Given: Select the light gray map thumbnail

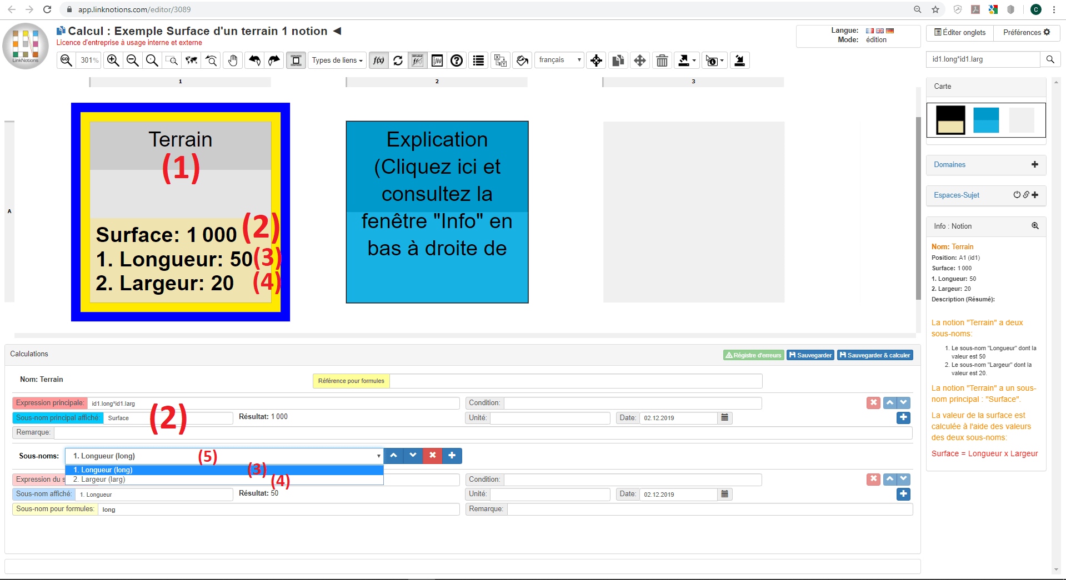Looking at the screenshot, I should (1022, 120).
